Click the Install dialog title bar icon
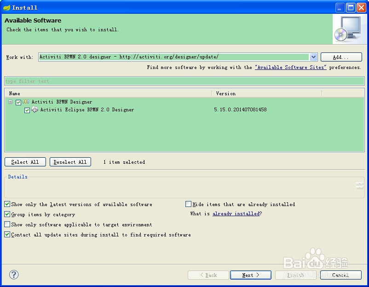The image size is (369, 287). (6, 7)
